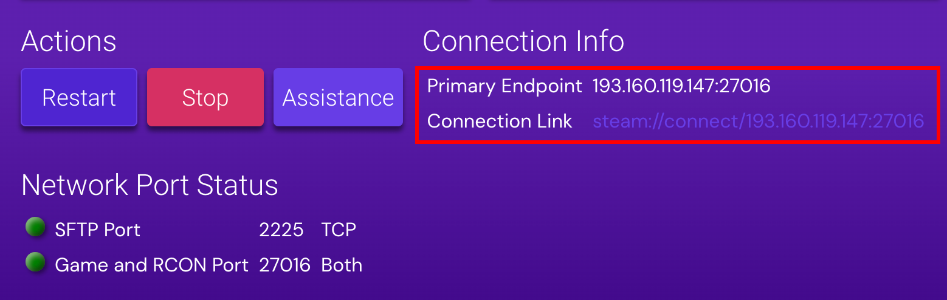947x300 pixels.
Task: Select the Game and RCON Port label
Action: click(151, 265)
